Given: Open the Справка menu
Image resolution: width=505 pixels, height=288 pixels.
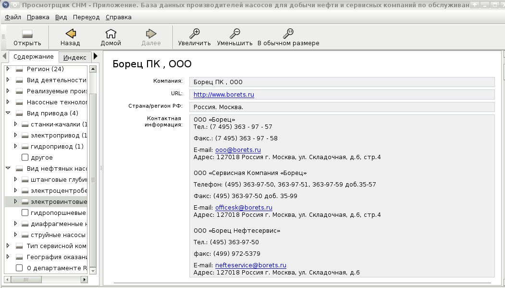Looking at the screenshot, I should 119,17.
